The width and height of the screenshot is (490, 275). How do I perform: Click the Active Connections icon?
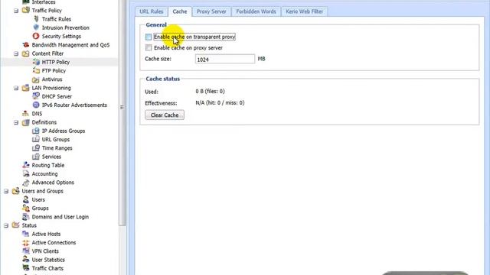[26, 243]
